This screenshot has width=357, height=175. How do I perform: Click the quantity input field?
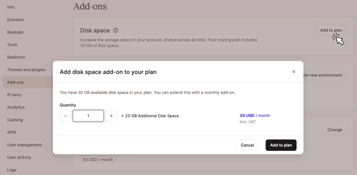point(88,116)
